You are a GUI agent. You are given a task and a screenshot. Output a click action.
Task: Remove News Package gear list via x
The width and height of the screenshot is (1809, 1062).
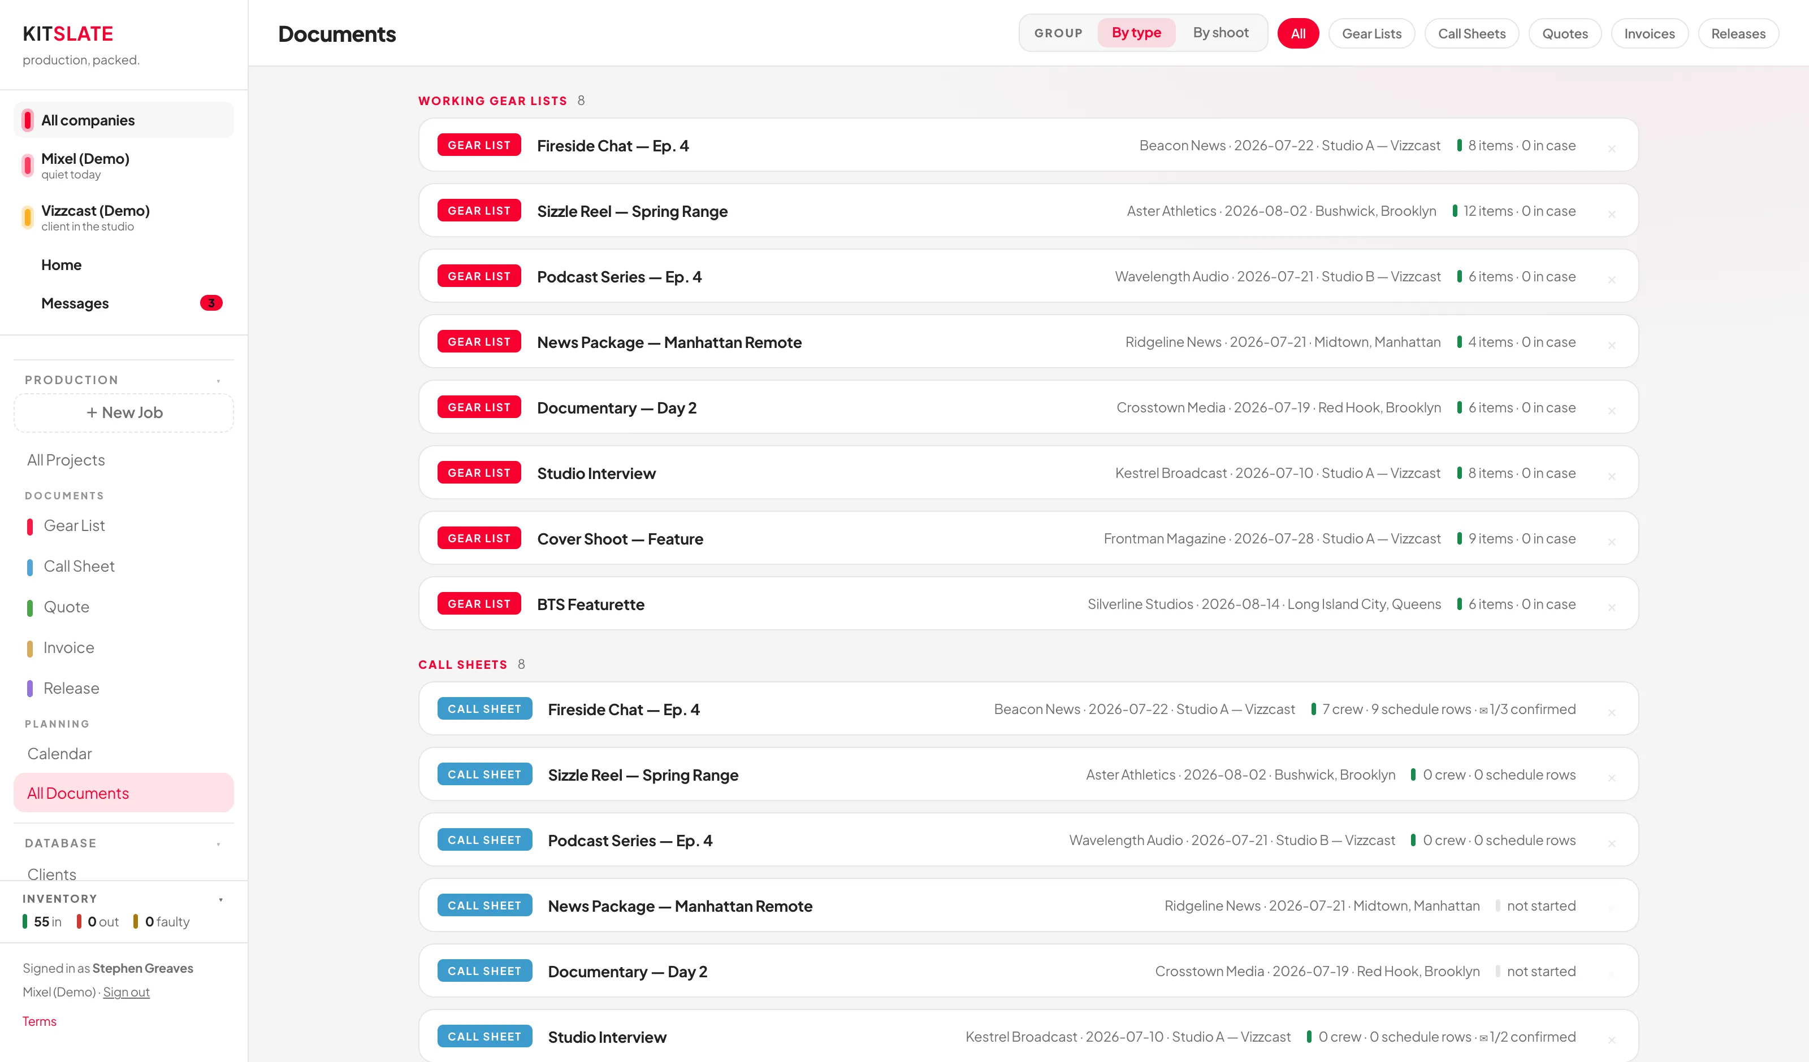click(x=1612, y=345)
